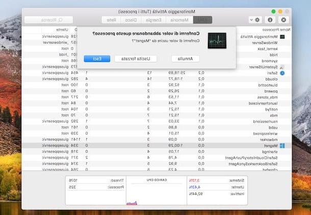Click the blue Utente percentage in CPU stats
This screenshot has height=215, width=311.
(195, 187)
